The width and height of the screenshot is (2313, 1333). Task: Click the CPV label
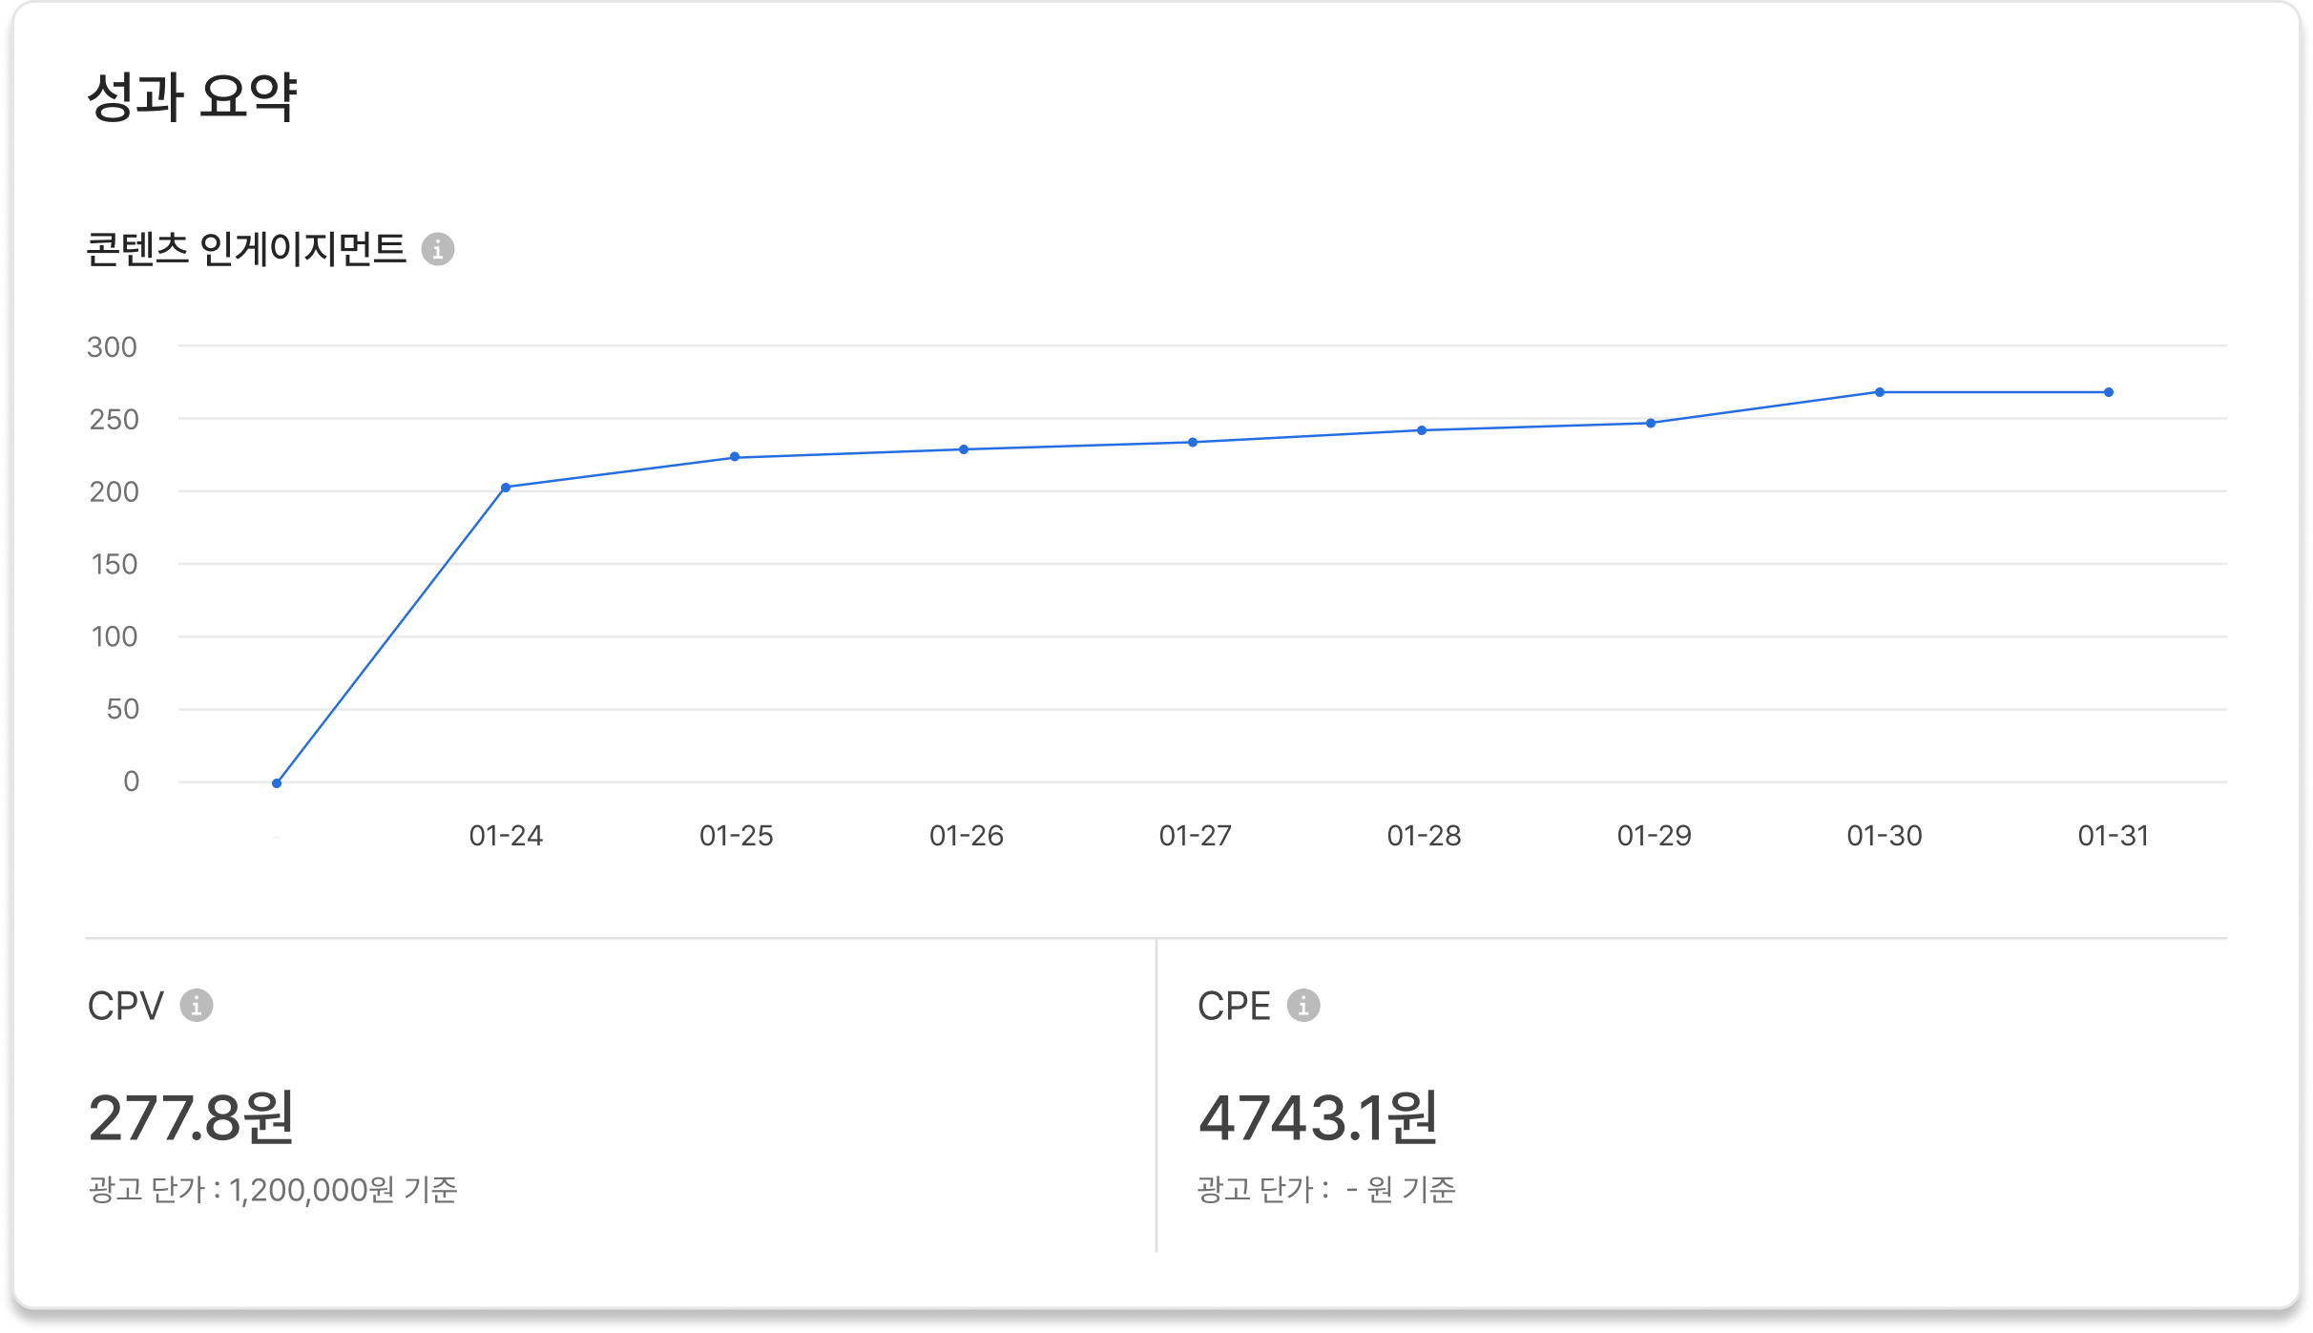click(x=126, y=1006)
